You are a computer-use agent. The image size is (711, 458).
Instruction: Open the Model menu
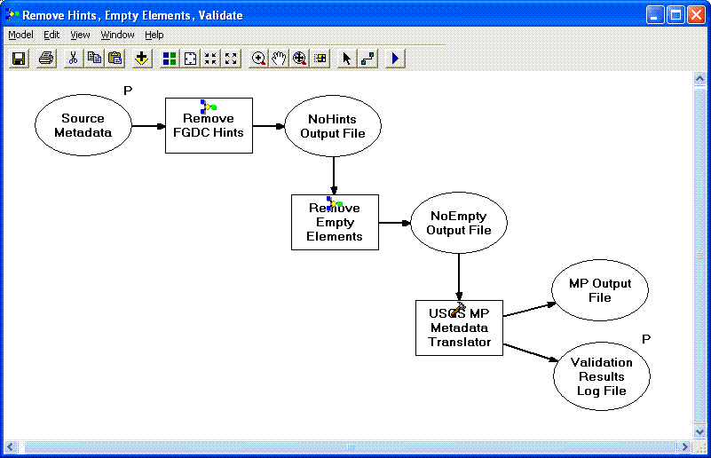click(x=20, y=36)
